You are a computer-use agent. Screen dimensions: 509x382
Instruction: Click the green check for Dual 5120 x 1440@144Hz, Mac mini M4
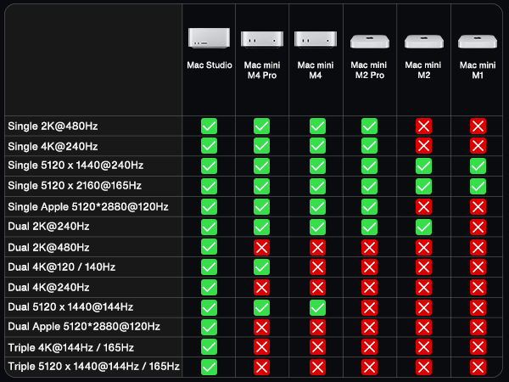point(317,307)
